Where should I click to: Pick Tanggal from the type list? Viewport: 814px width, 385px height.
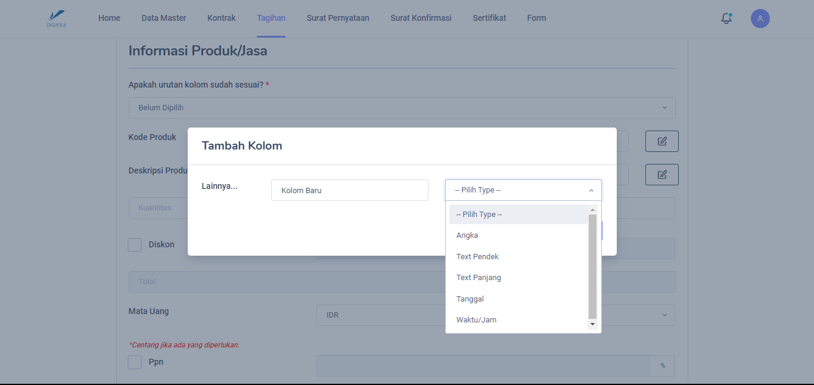pyautogui.click(x=470, y=299)
